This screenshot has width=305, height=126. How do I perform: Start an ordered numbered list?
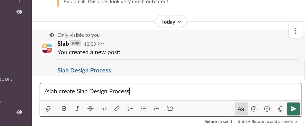pos(130,109)
